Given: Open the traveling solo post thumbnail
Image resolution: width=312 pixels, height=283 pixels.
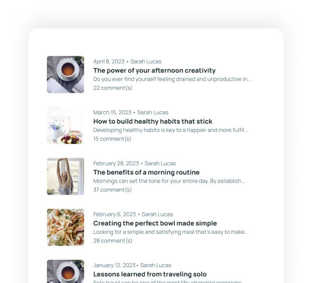Looking at the screenshot, I should click(x=65, y=271).
